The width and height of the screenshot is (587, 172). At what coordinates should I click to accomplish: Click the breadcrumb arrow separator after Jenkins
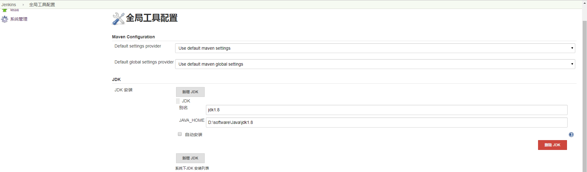[x=23, y=5]
